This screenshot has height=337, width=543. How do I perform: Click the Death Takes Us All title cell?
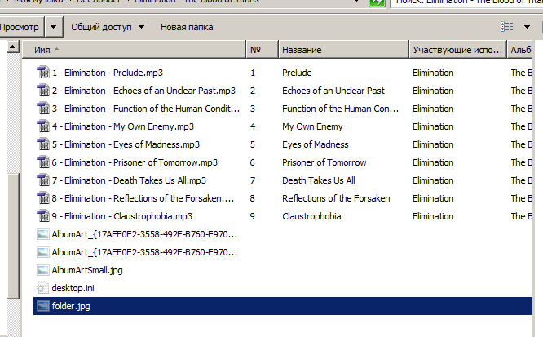click(319, 181)
